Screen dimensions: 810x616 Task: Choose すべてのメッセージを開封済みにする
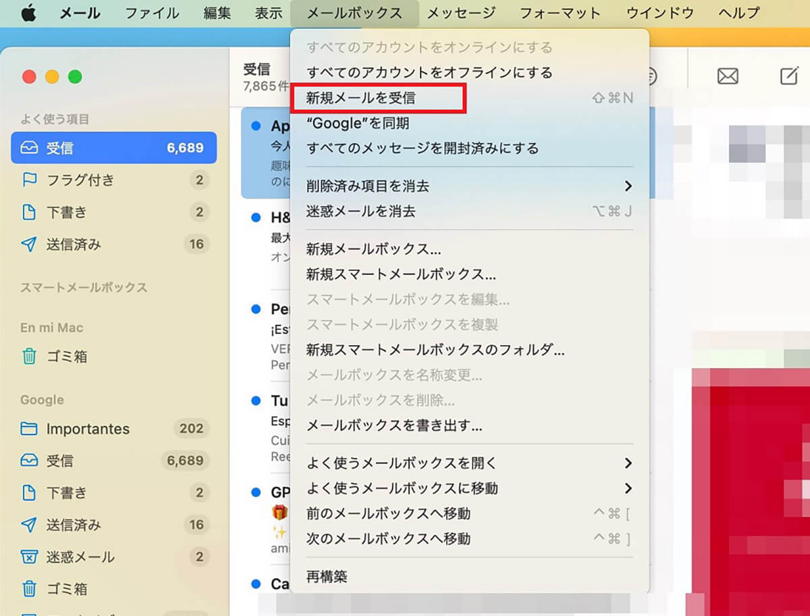click(470, 148)
